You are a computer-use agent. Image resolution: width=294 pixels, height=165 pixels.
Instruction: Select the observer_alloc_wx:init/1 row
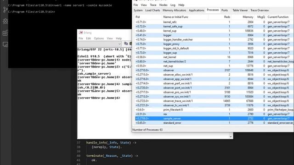pyautogui.click(x=214, y=75)
